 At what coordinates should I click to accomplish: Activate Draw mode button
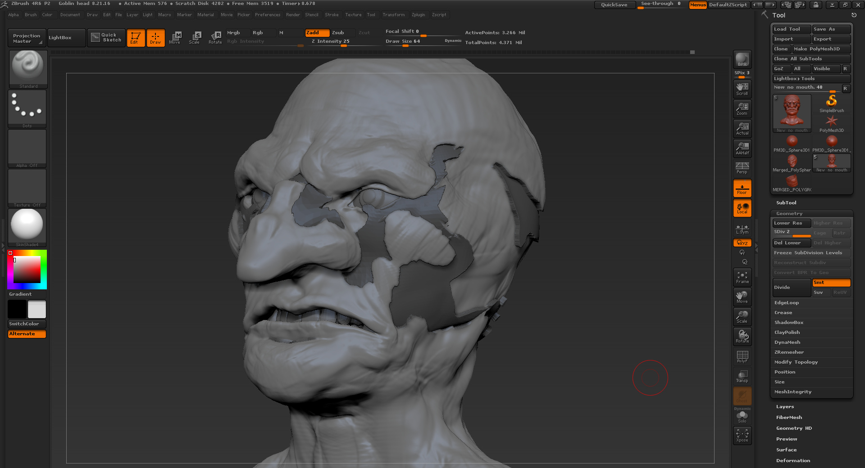click(x=155, y=38)
